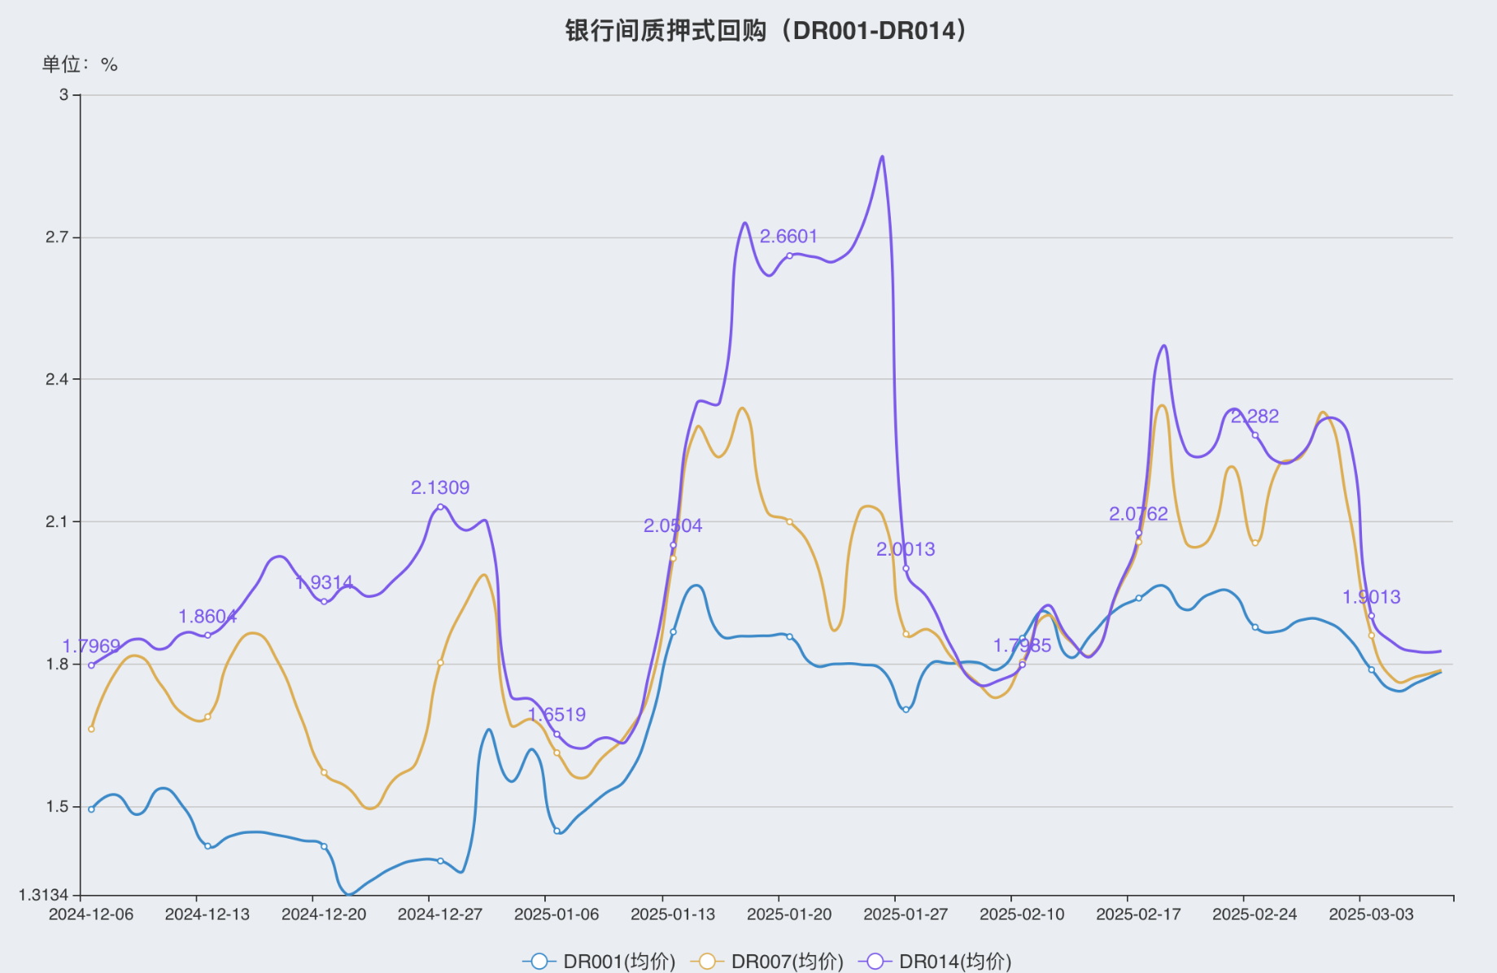This screenshot has width=1497, height=973.
Task: Select the blue DR001 point at 2024-12-20
Action: click(x=324, y=846)
